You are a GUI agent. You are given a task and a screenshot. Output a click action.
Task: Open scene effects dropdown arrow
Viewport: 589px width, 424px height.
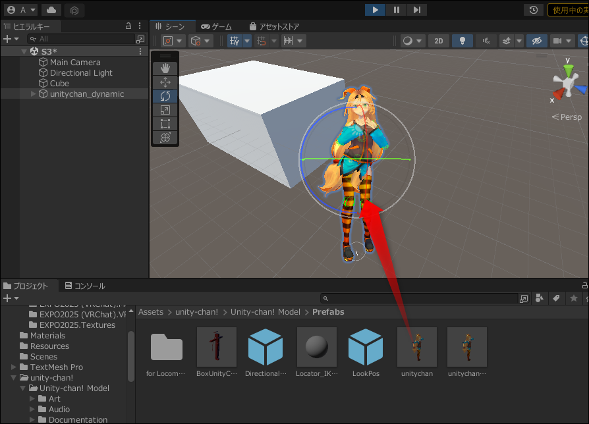coord(519,41)
